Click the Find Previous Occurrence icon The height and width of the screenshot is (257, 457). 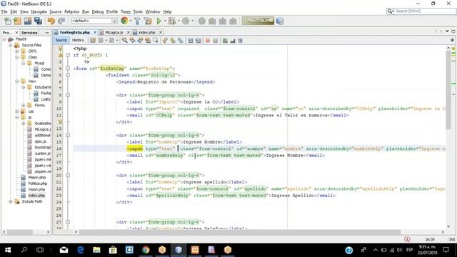(132, 41)
